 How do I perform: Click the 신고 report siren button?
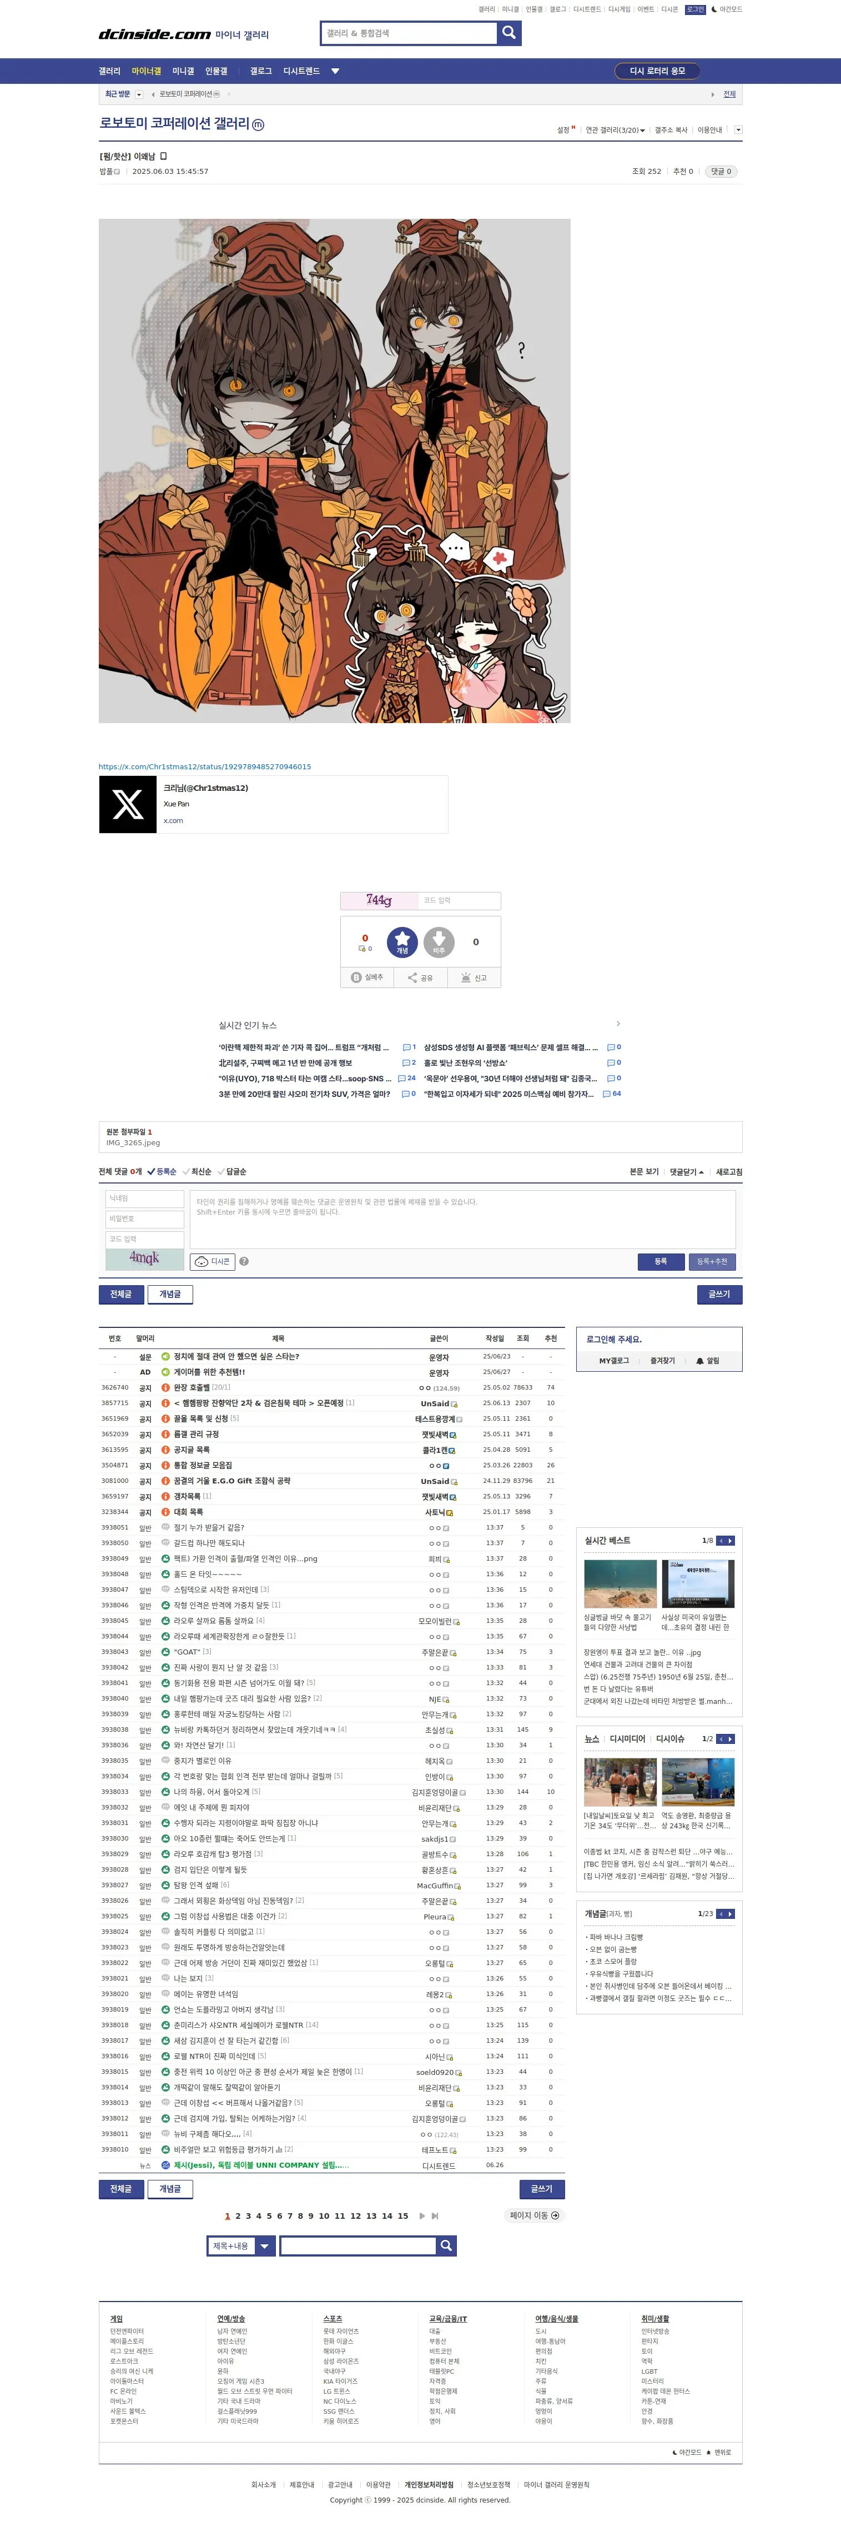[x=474, y=978]
